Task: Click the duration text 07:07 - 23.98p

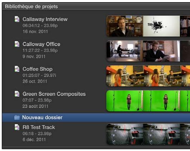Action: [37, 100]
